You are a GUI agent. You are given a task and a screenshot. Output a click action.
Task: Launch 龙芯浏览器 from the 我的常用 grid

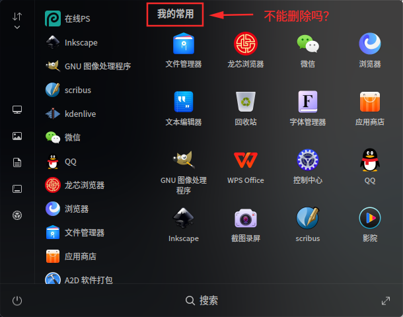246,50
